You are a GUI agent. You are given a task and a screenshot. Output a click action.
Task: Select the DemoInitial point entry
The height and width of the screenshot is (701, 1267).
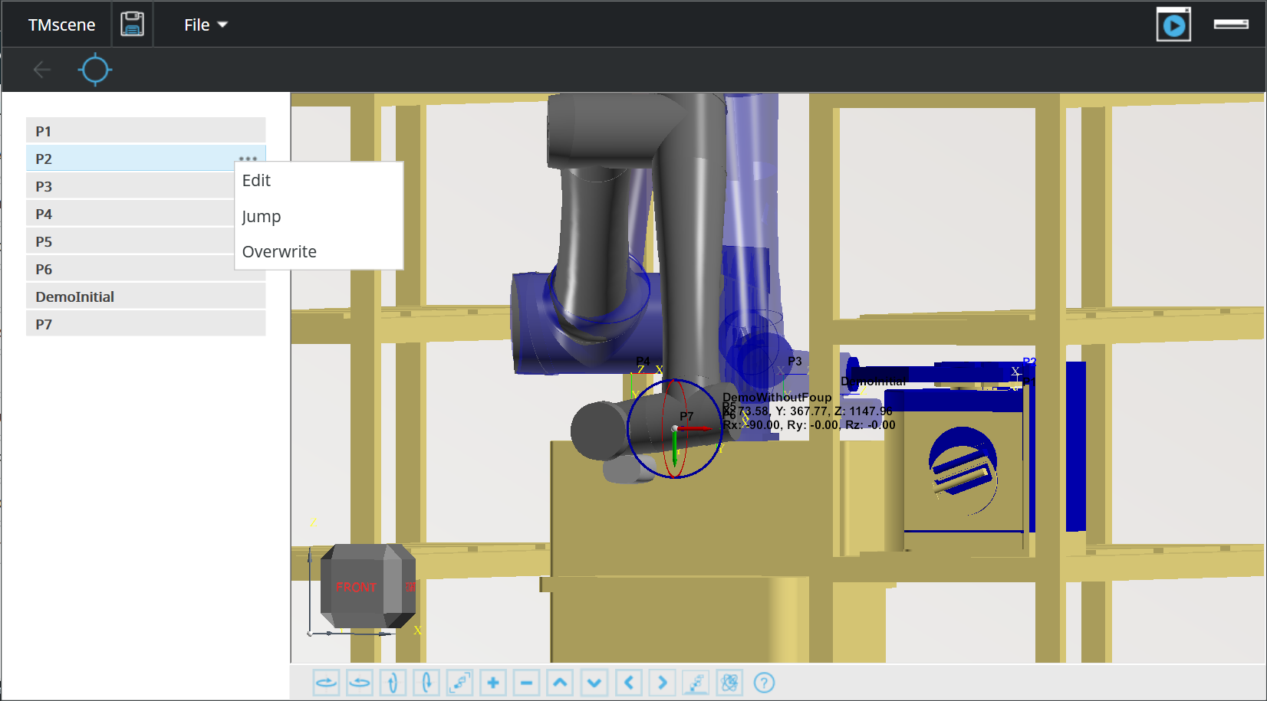tap(146, 296)
